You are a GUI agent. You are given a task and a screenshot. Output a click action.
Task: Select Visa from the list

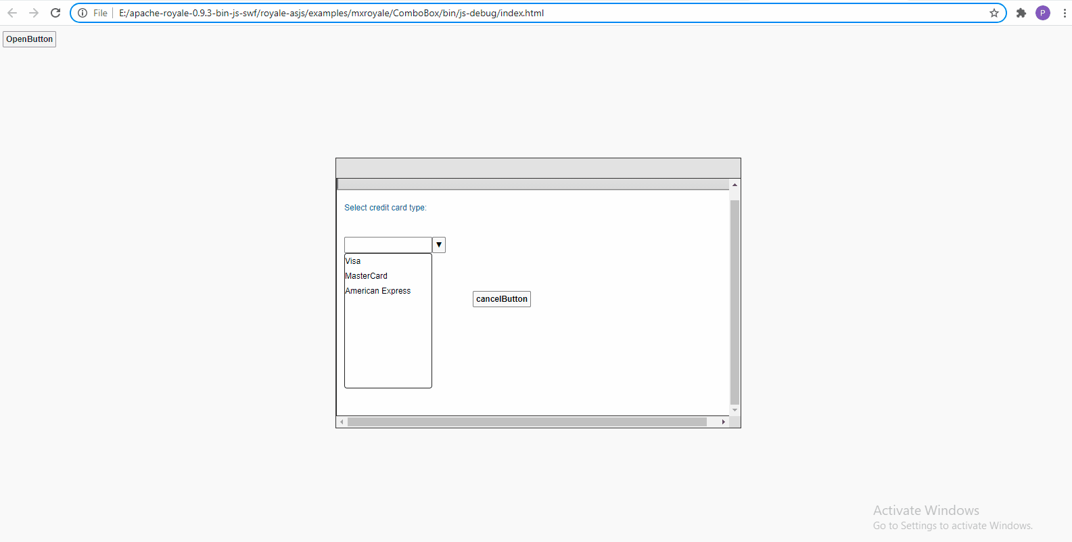(388, 261)
